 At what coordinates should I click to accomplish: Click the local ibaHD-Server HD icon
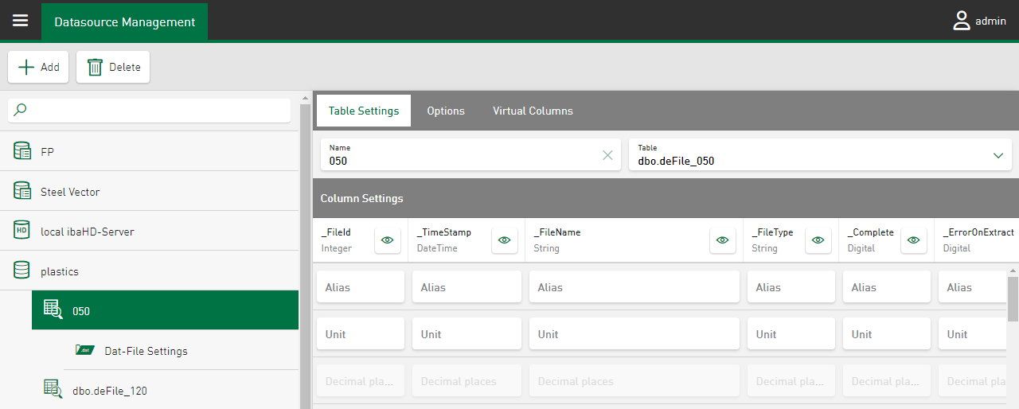(x=22, y=231)
